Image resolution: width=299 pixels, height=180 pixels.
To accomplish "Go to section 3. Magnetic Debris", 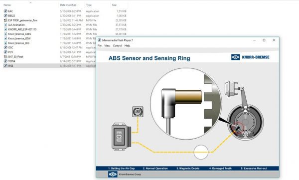I will click(x=188, y=169).
